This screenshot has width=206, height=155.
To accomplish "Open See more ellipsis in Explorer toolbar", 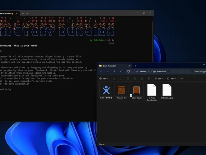I will (x=182, y=78).
